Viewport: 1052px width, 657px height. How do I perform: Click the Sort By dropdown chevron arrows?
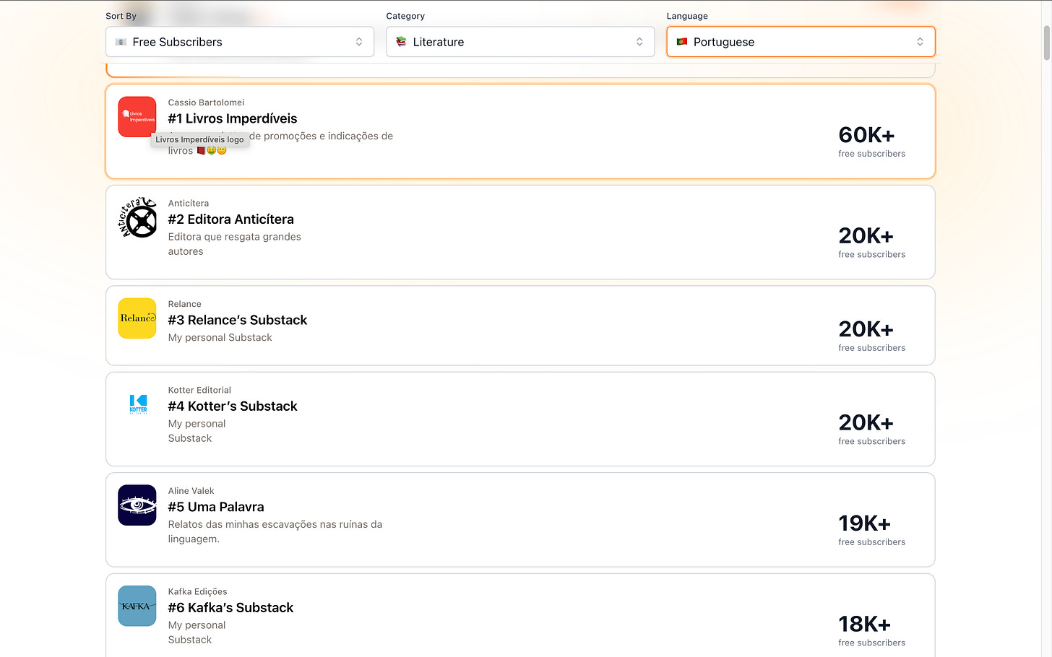pos(359,42)
